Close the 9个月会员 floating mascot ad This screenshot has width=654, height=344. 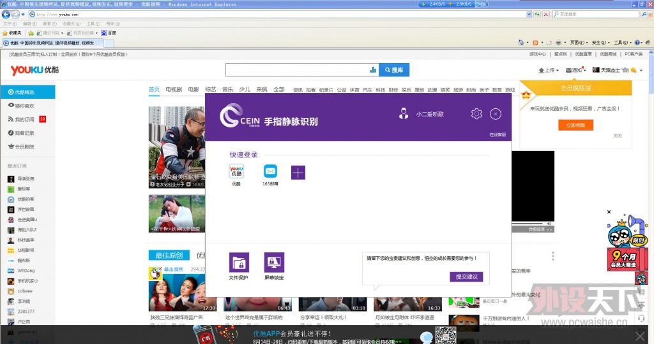(609, 211)
